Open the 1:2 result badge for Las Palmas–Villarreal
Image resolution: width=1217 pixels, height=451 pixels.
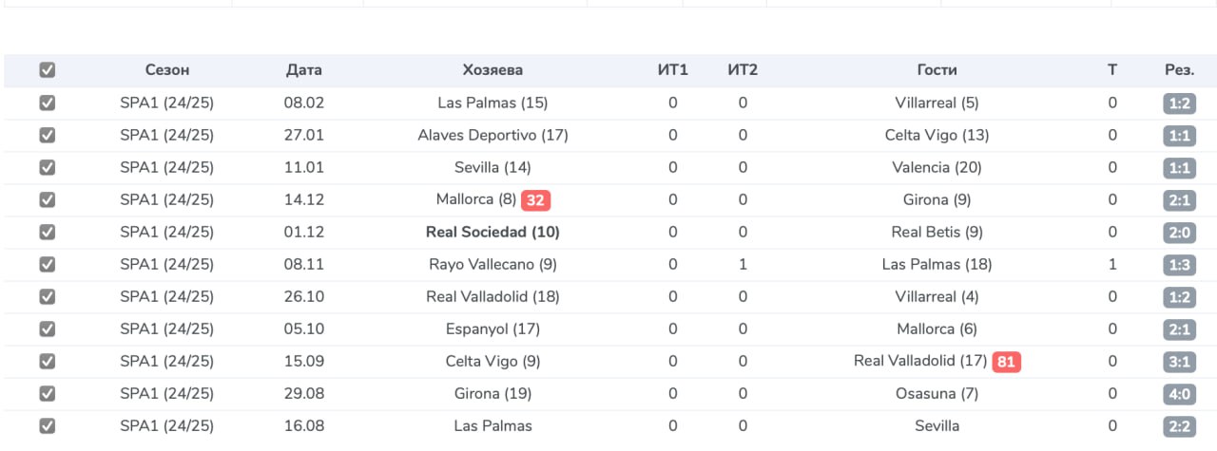click(1179, 103)
